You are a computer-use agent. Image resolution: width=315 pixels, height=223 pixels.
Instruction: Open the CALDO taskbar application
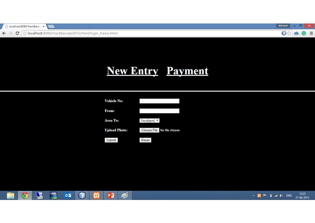coord(53,195)
